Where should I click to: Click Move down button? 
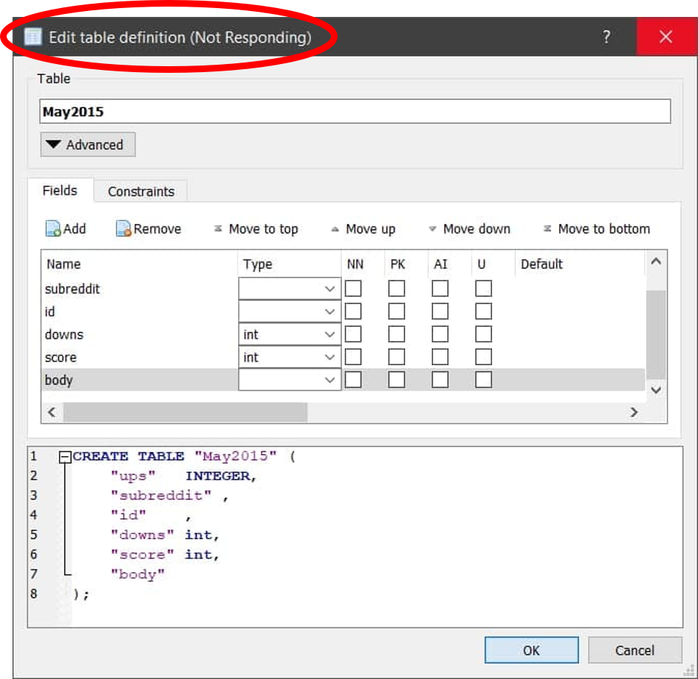pos(470,229)
